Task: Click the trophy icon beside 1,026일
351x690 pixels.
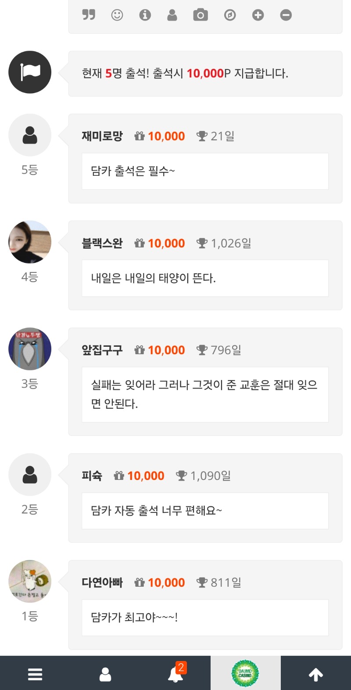Action: click(202, 243)
